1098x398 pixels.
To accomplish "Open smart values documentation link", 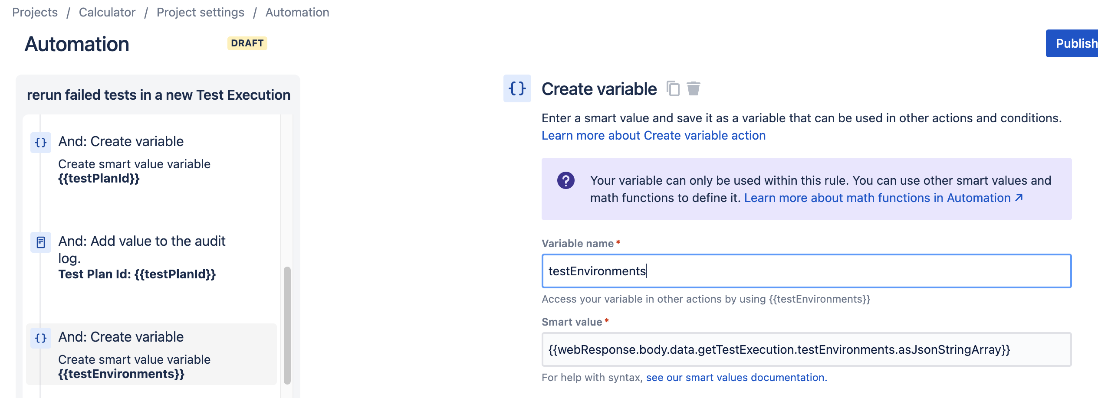I will (736, 378).
